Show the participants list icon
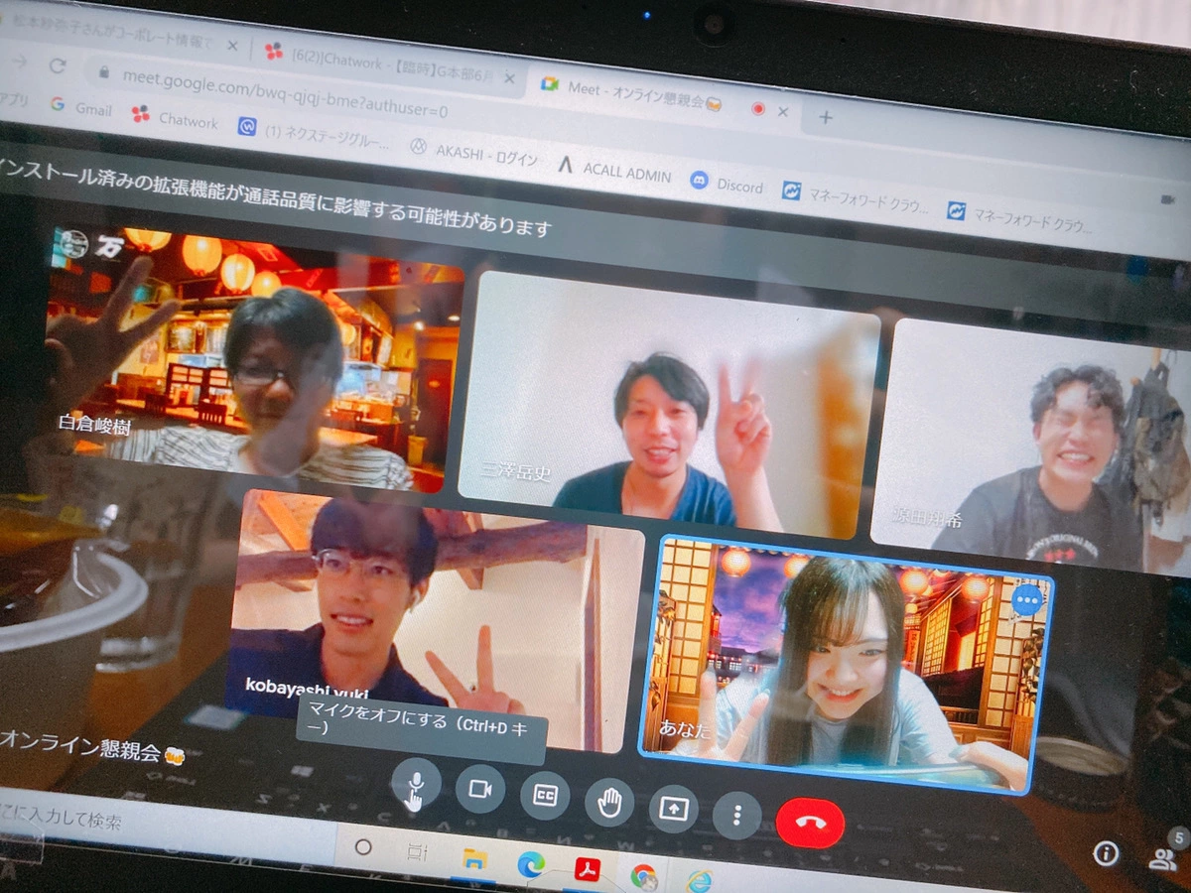This screenshot has width=1191, height=893. coord(1161,859)
